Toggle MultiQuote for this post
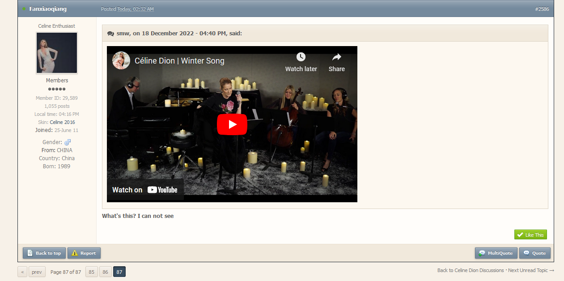Image resolution: width=564 pixels, height=281 pixels. tap(496, 253)
